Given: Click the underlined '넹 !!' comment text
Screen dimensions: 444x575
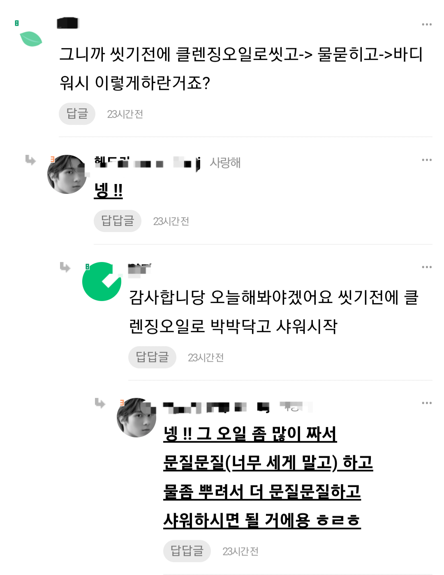Looking at the screenshot, I should 108,190.
